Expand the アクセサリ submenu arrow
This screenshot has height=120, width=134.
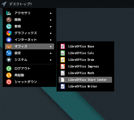click(51, 13)
